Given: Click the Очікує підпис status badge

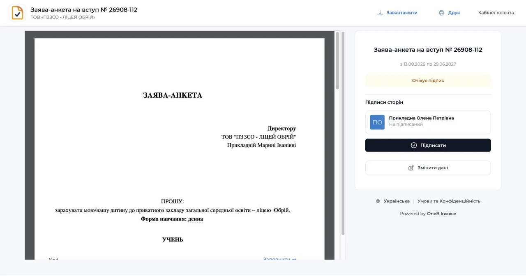Looking at the screenshot, I should [428, 80].
